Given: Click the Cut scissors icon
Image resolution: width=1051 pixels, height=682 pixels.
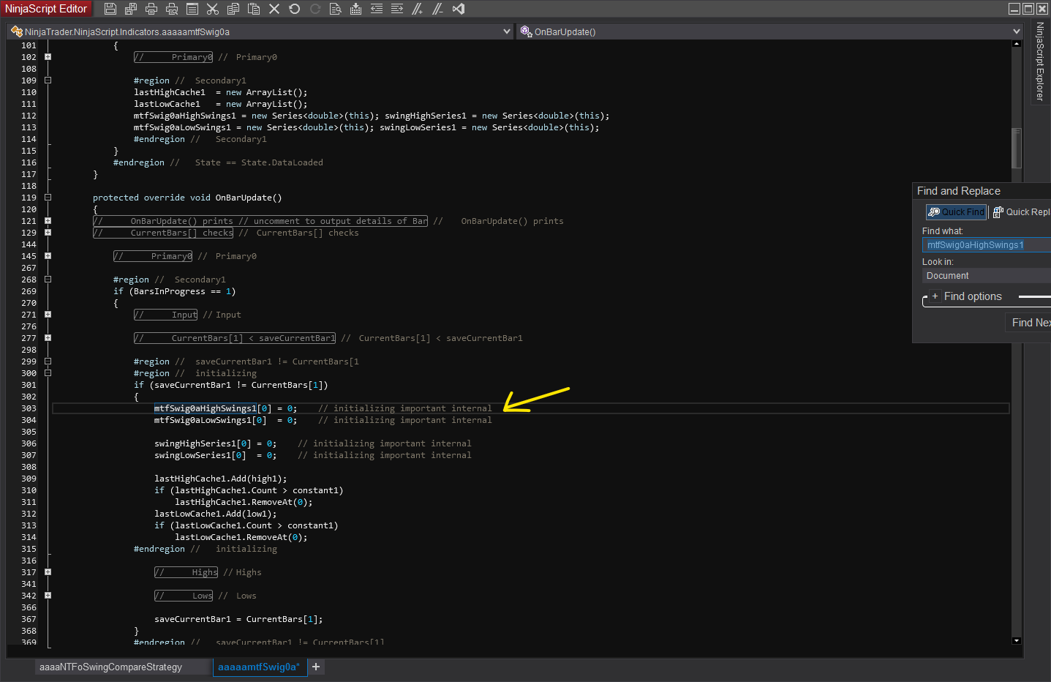Looking at the screenshot, I should tap(213, 9).
